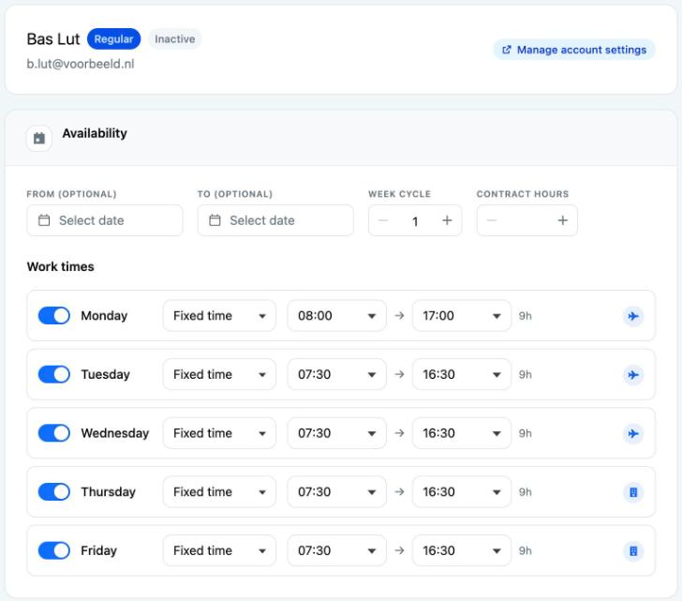Open Friday's 07:30 start time dropdown
682x601 pixels.
point(336,550)
